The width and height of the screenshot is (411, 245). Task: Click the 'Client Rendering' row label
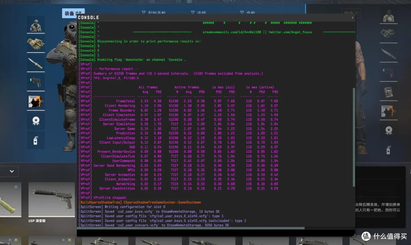coord(120,106)
